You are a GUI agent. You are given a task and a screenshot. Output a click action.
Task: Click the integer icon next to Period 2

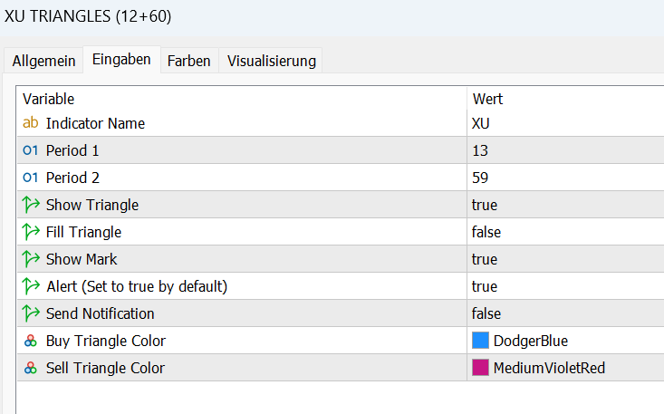pos(30,178)
